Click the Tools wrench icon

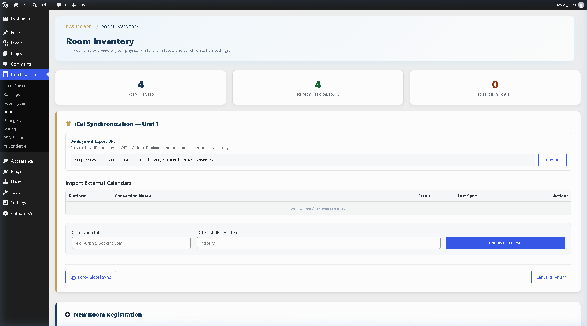(6, 192)
